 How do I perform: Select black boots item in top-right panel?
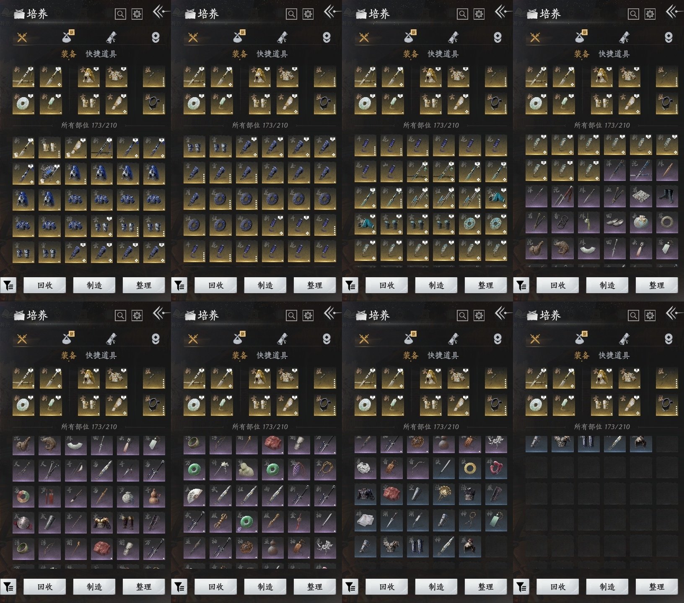point(667,196)
